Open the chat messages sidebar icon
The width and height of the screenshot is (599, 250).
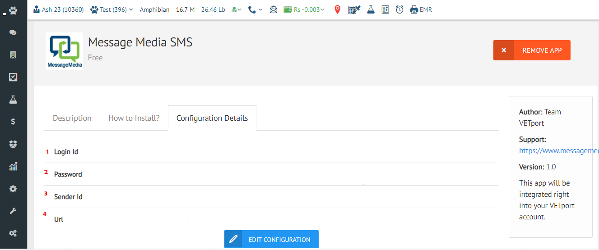pyautogui.click(x=13, y=33)
